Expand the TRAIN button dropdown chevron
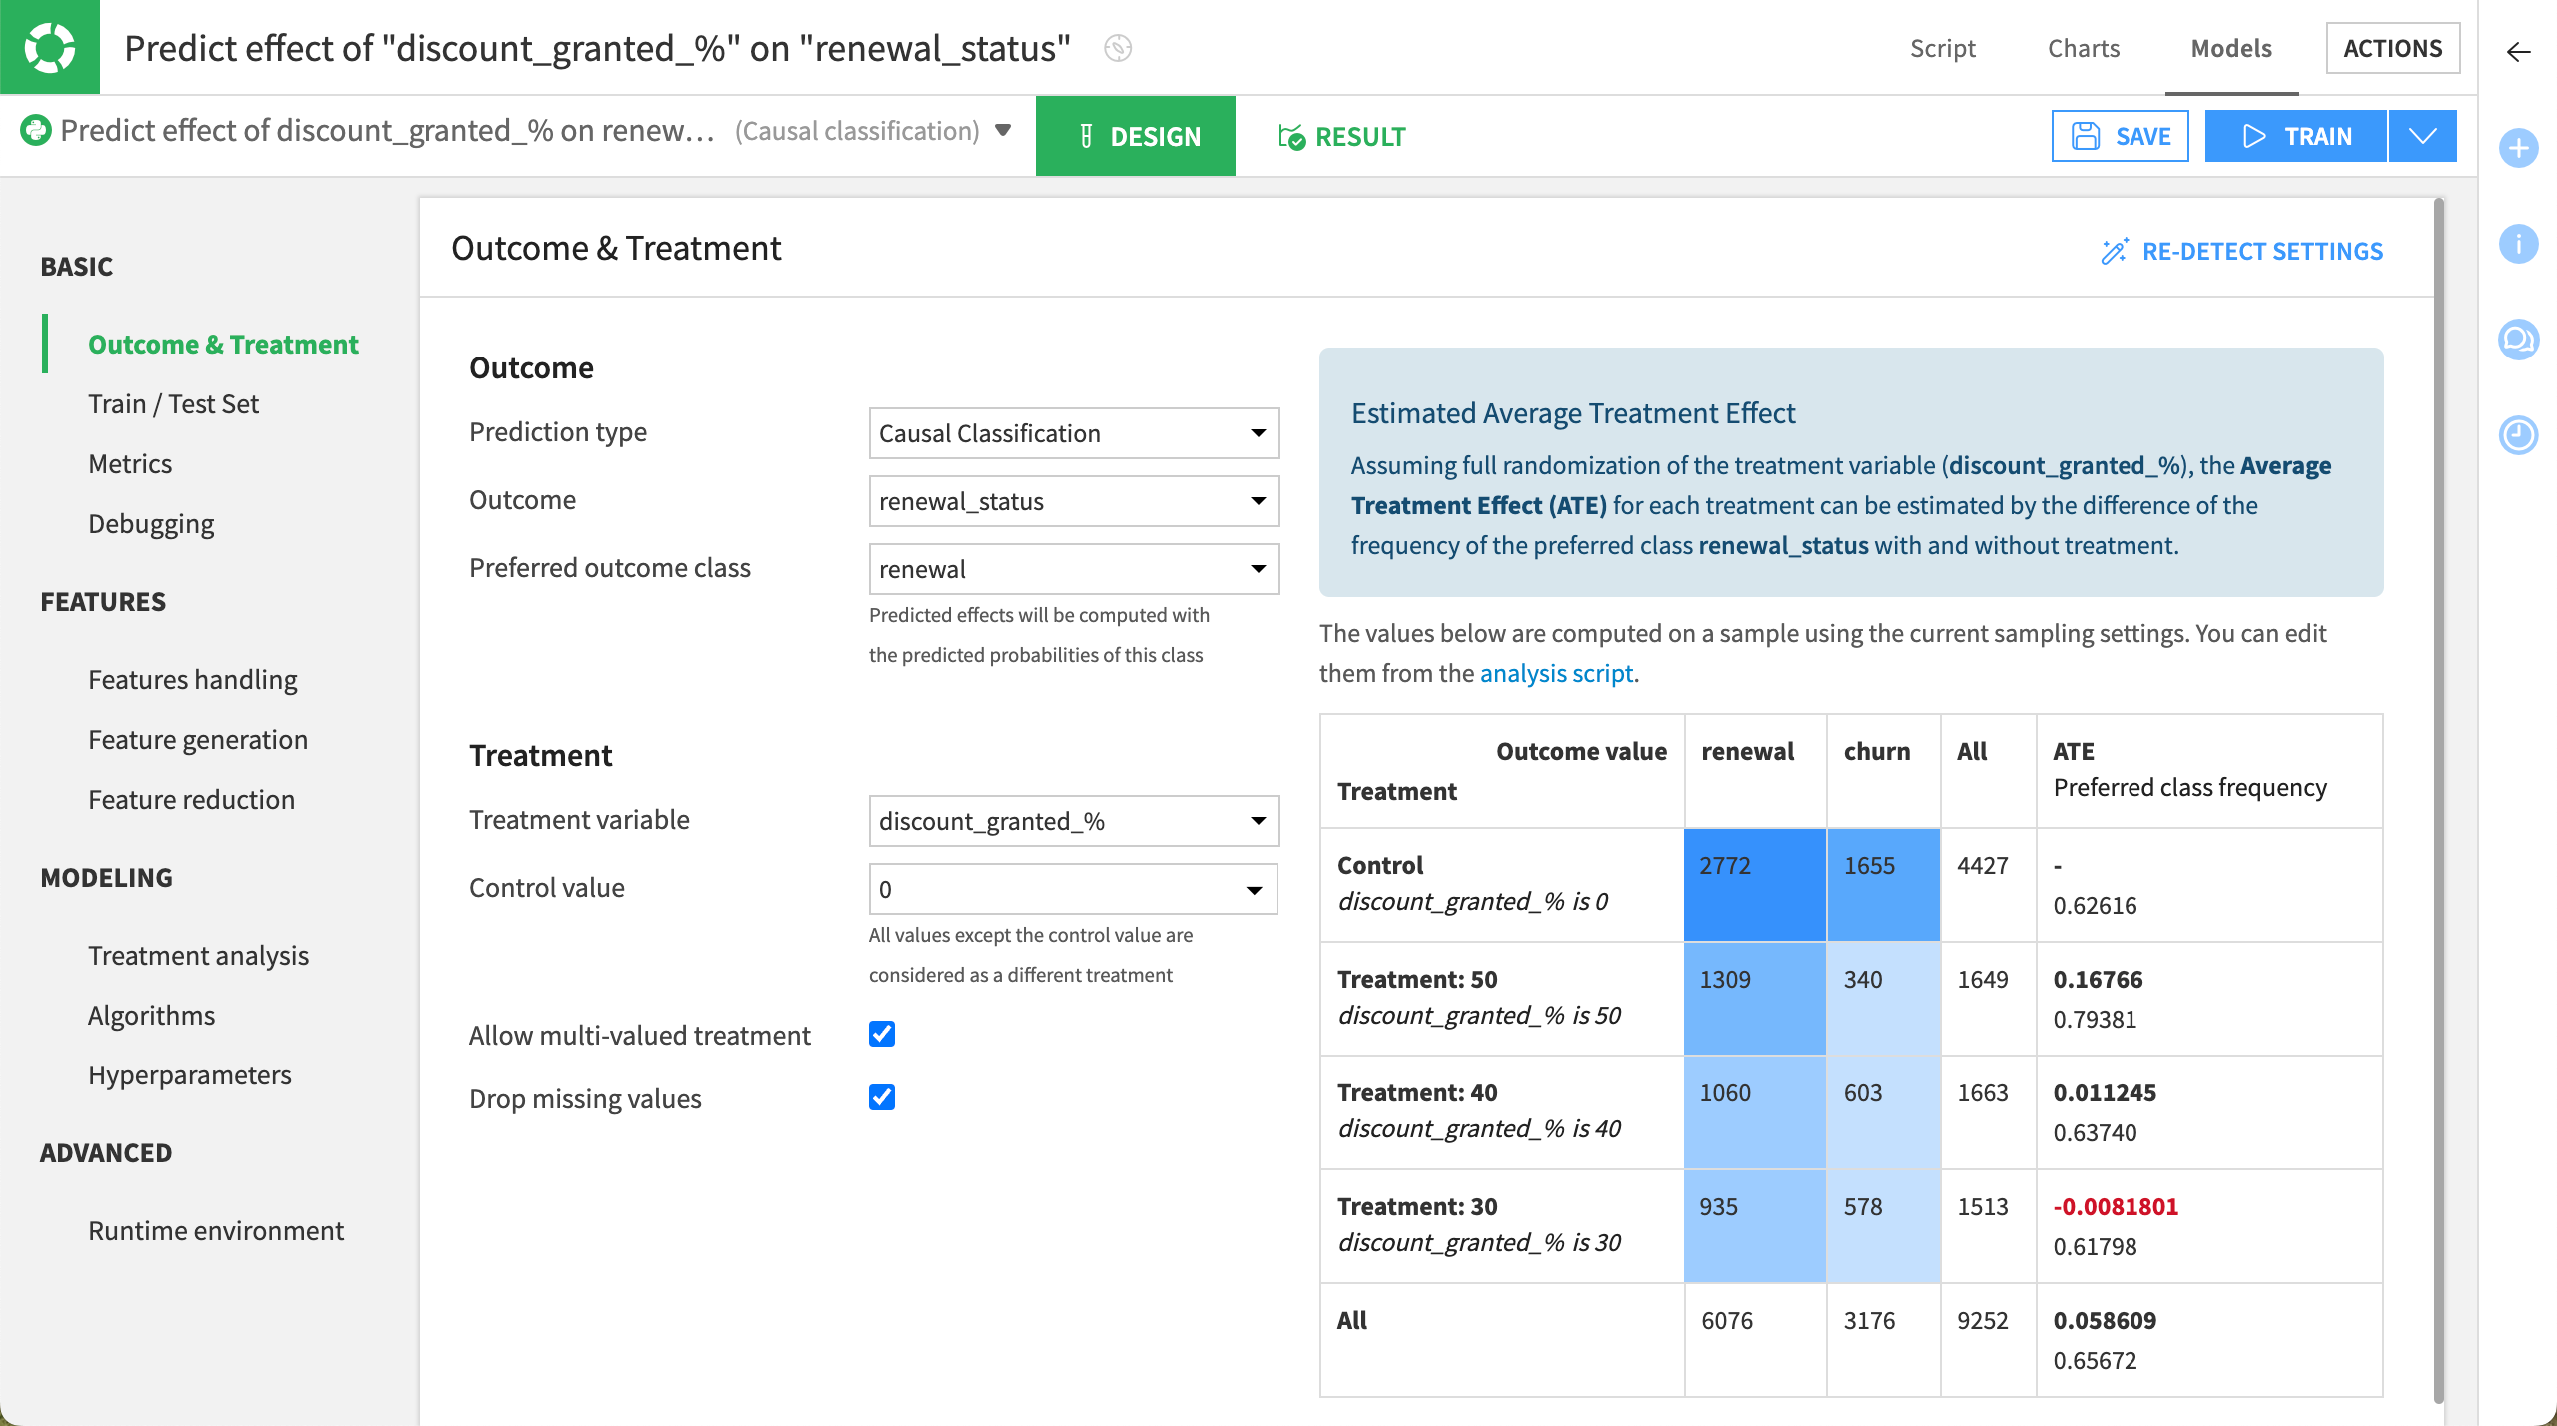 click(2423, 135)
